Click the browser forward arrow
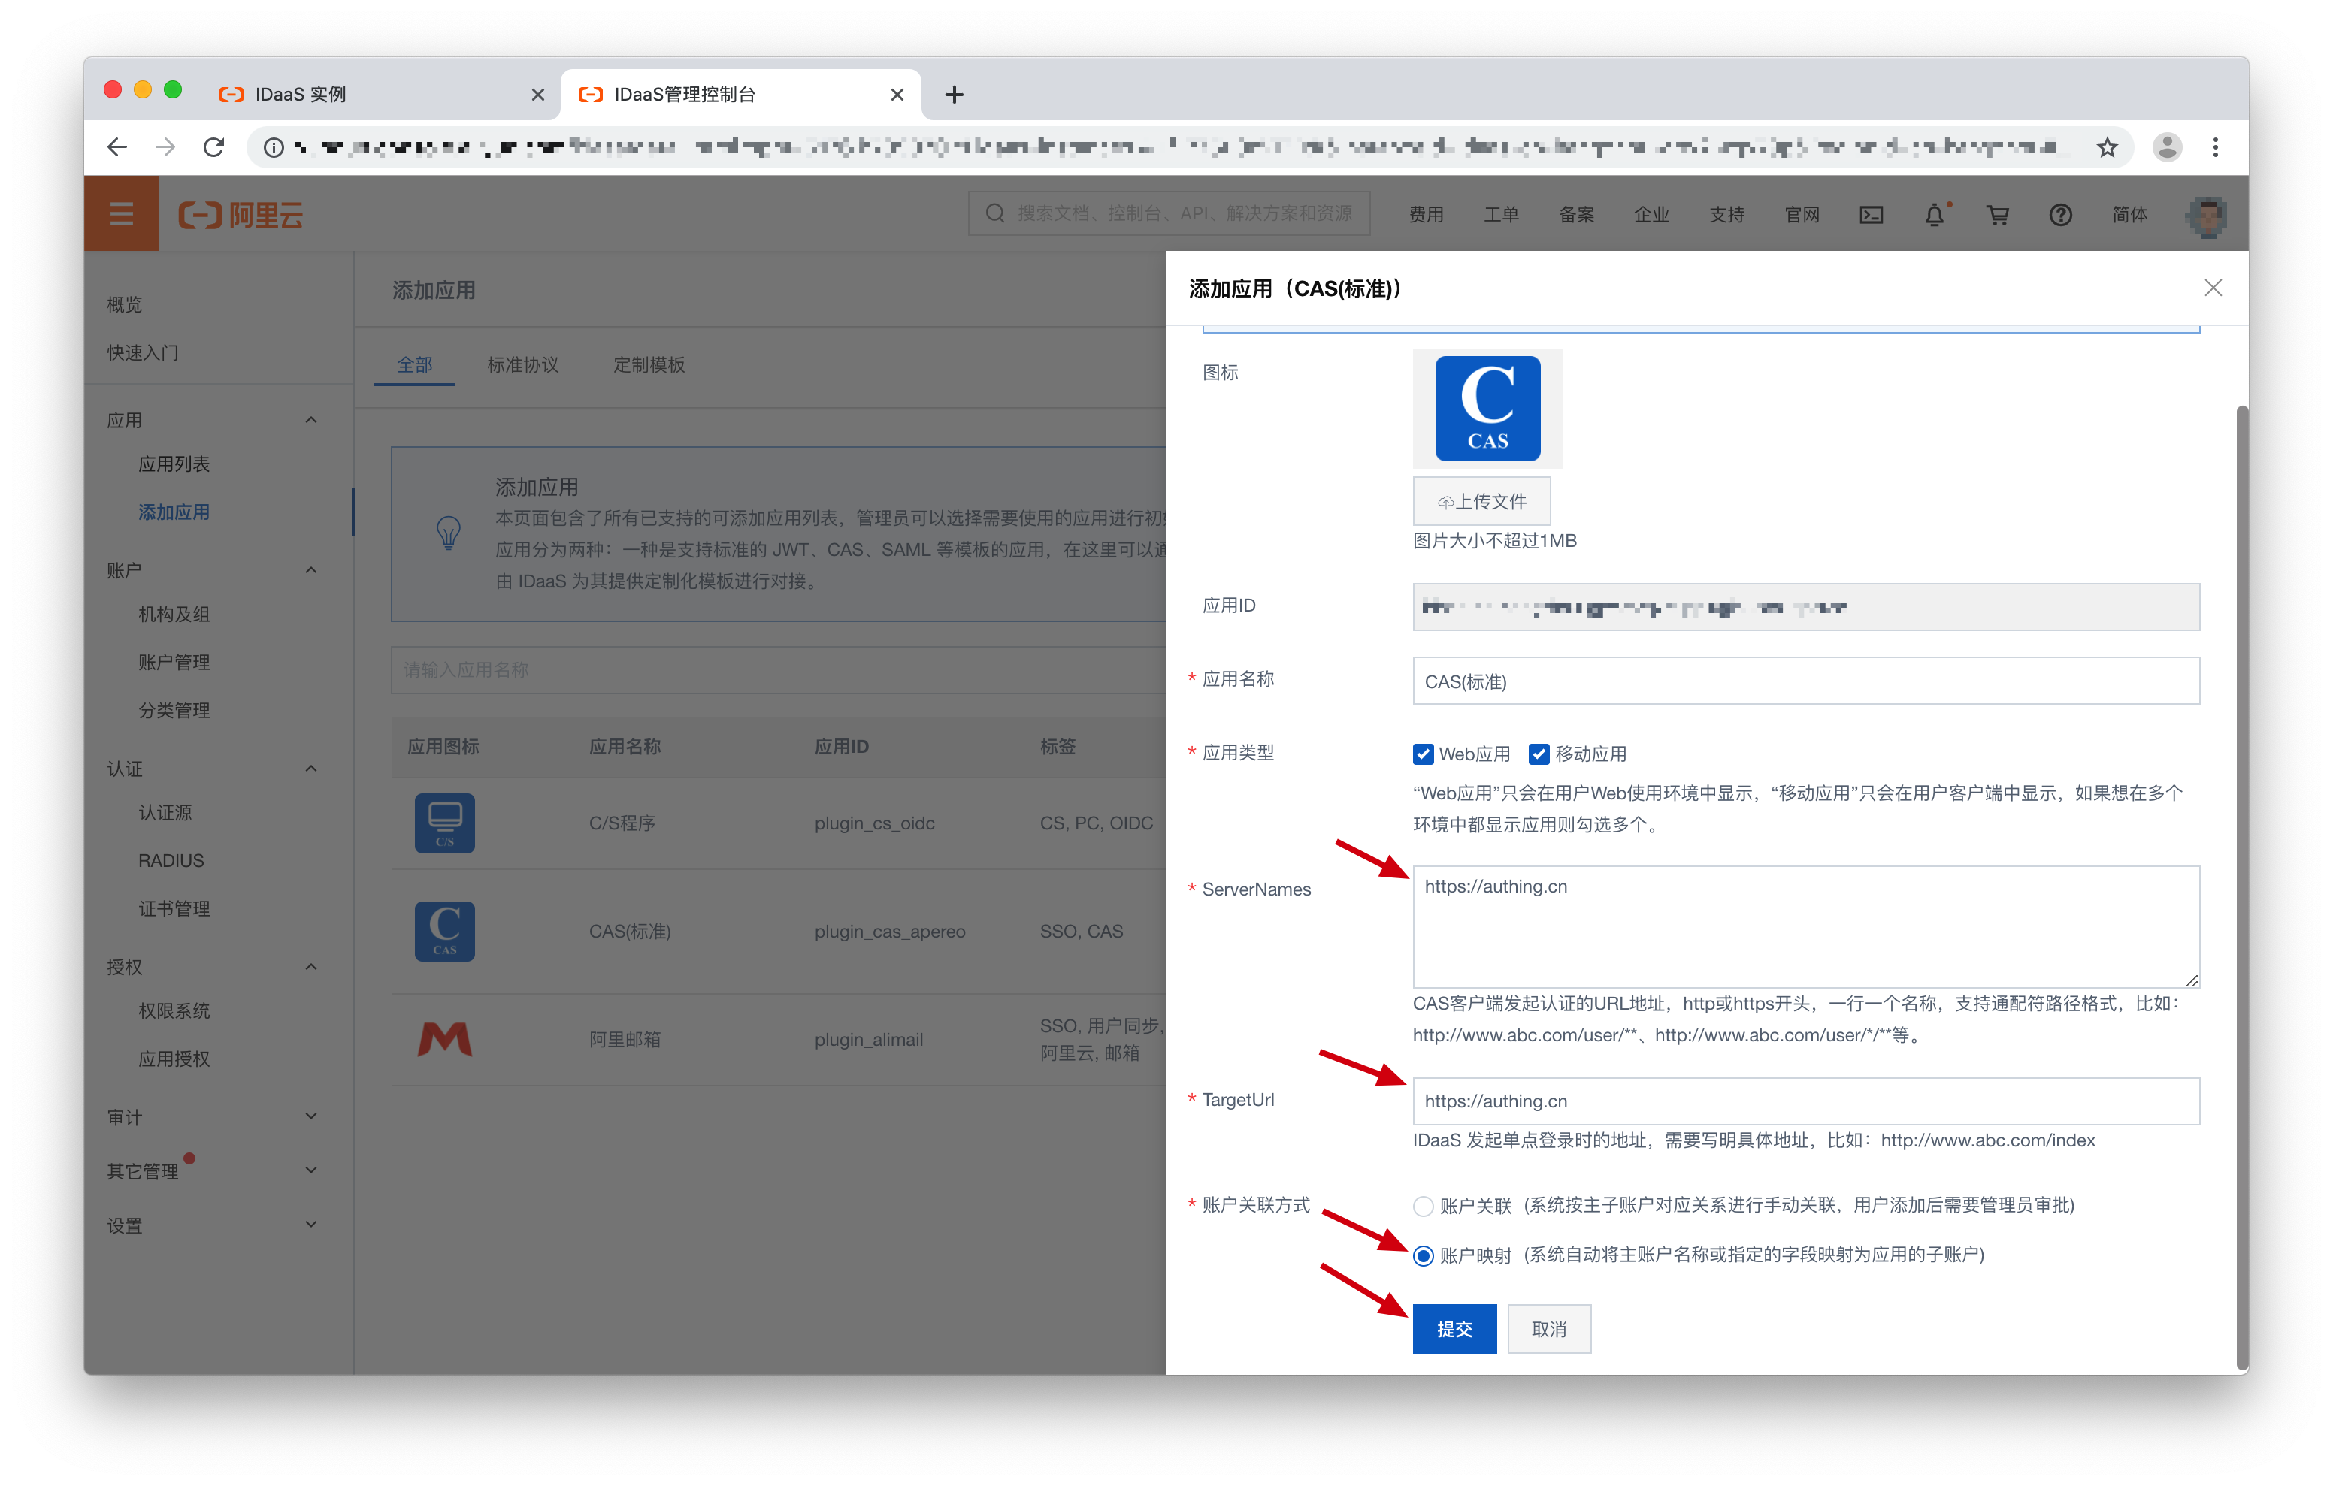The image size is (2333, 1486). (x=165, y=147)
